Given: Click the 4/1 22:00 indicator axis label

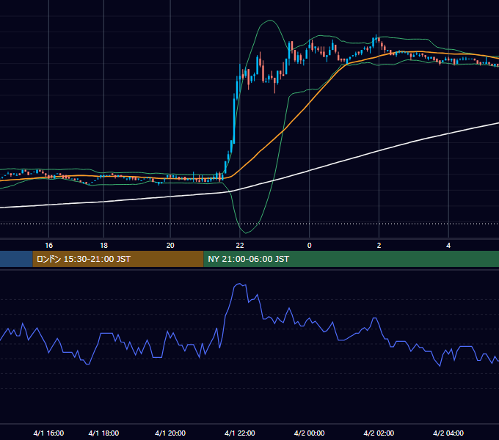Looking at the screenshot, I should (x=240, y=433).
